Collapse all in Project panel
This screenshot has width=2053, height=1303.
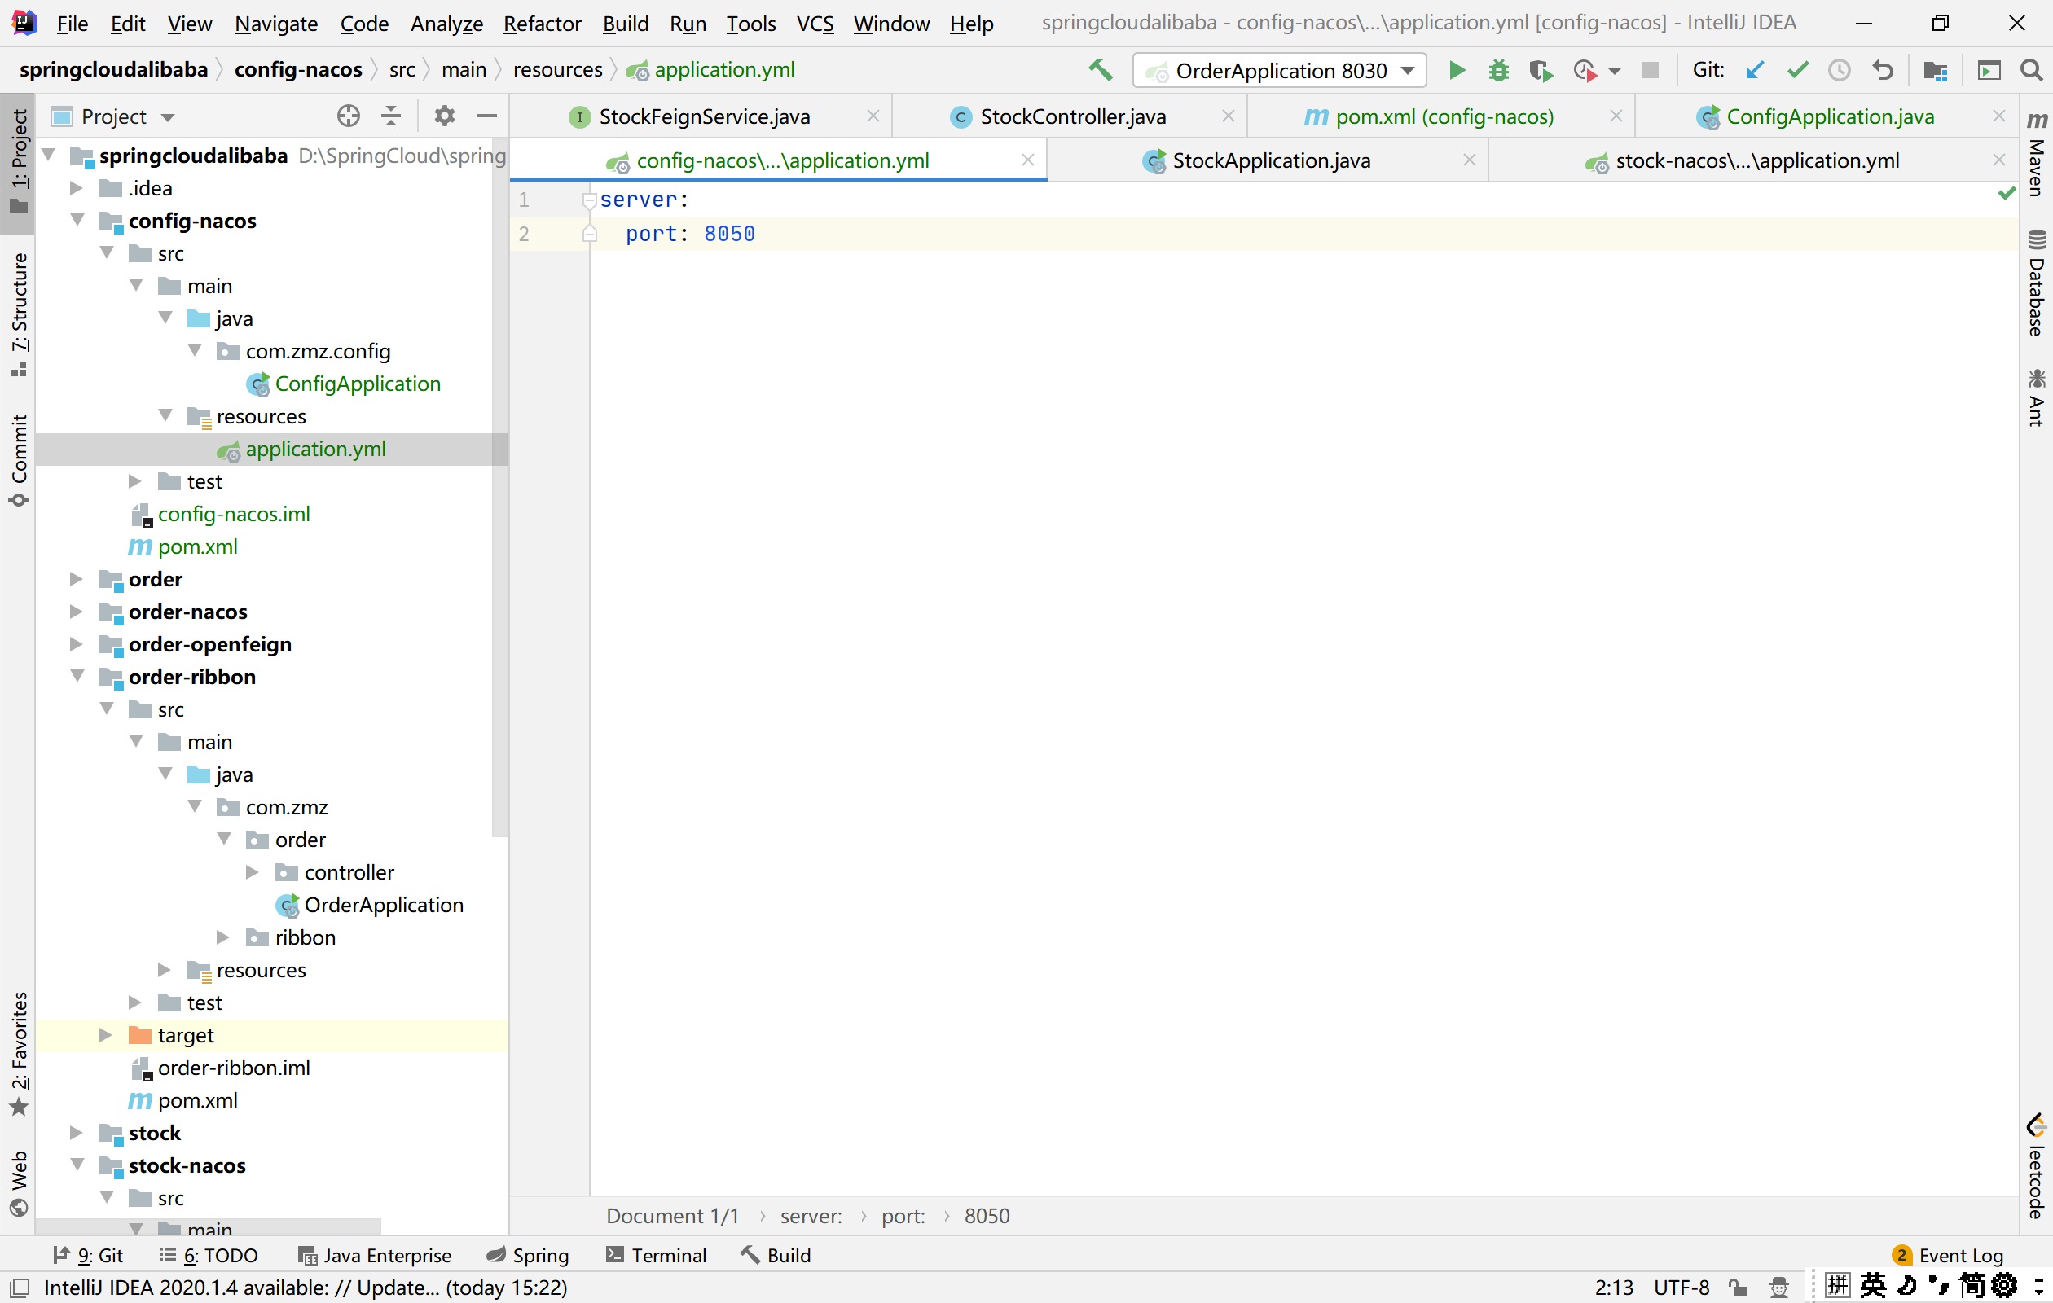(x=390, y=116)
